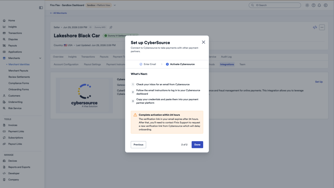The height and width of the screenshot is (188, 334).
Task: Click the Previous button
Action: tap(138, 145)
